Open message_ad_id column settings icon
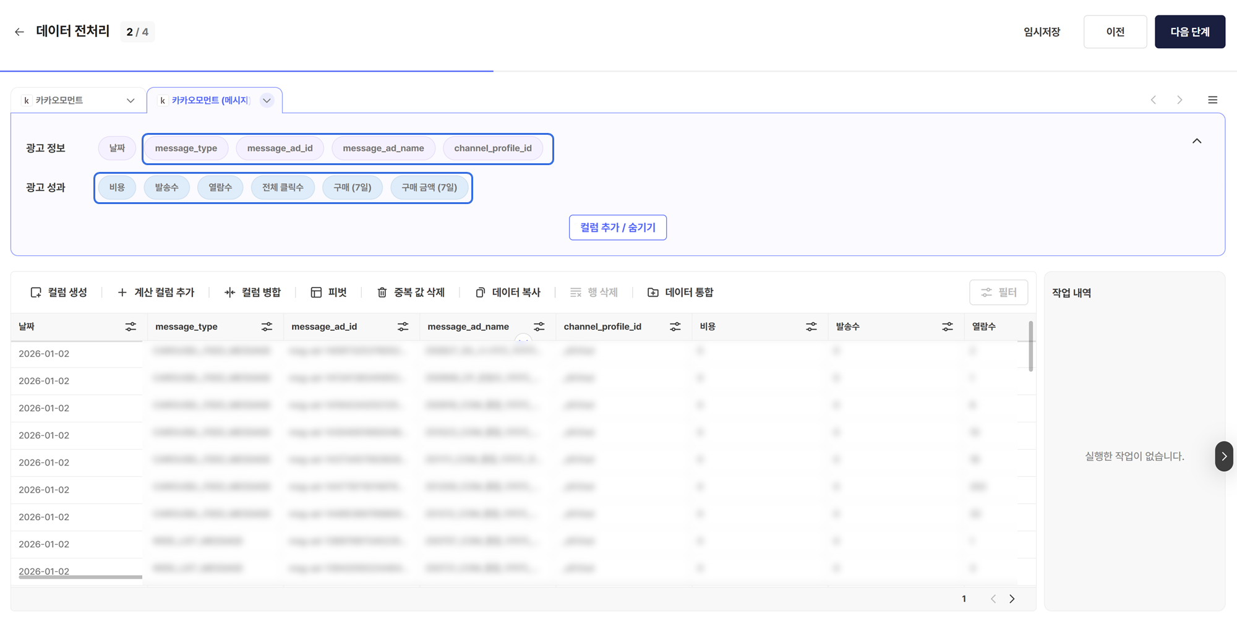Viewport: 1237px width, 619px height. pyautogui.click(x=403, y=327)
